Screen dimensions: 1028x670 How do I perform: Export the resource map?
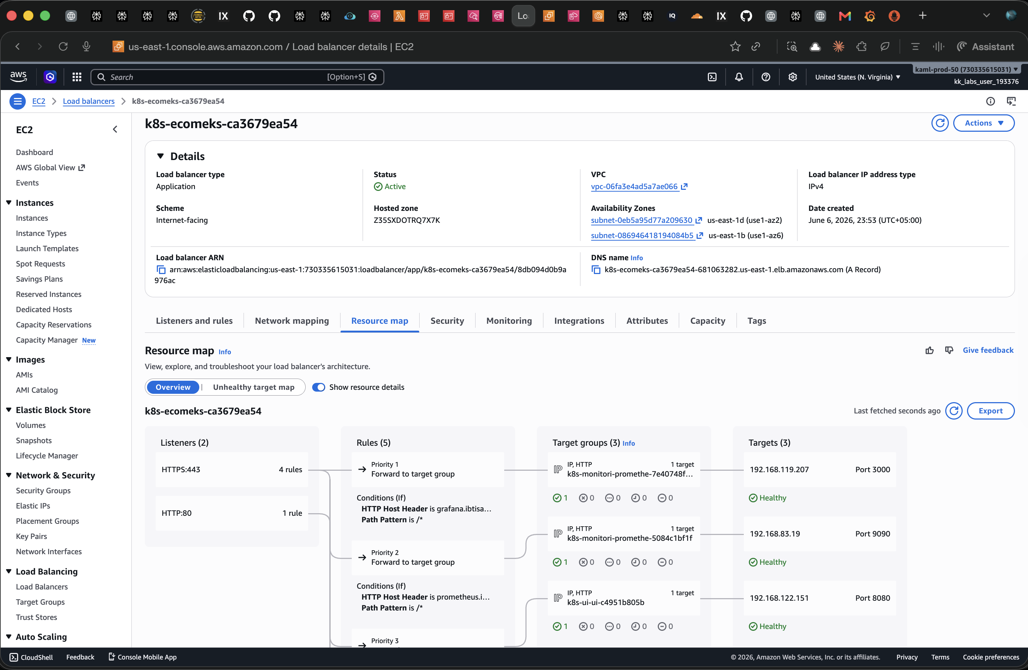(x=990, y=411)
